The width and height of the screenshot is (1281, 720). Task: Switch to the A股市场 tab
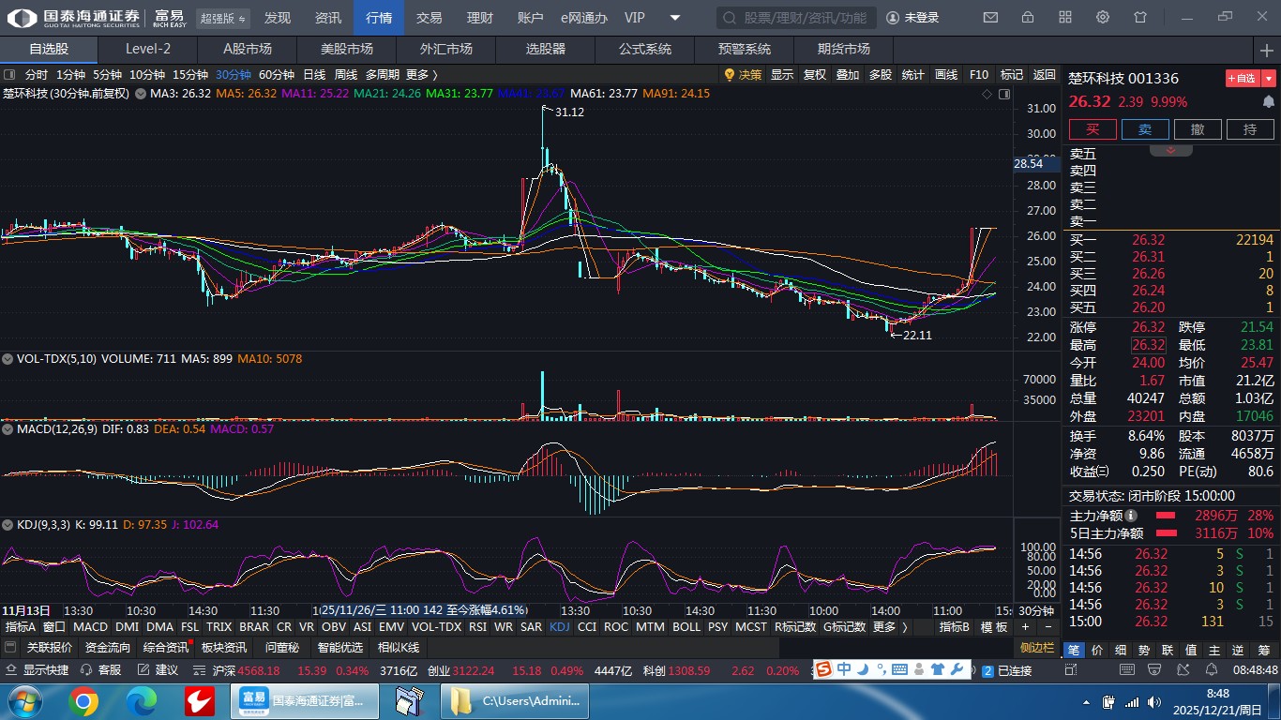point(248,49)
